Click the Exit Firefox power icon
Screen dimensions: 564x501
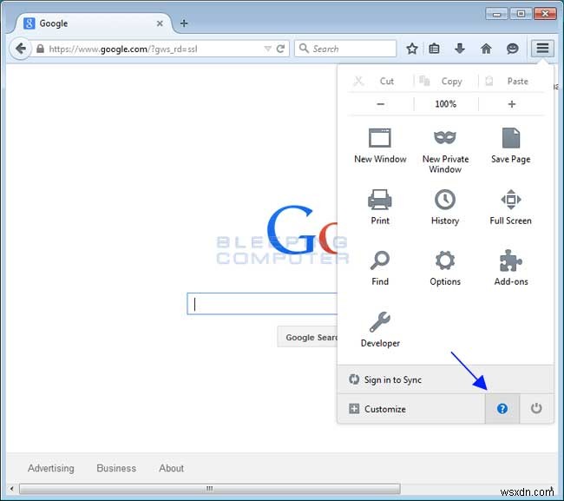pos(536,408)
